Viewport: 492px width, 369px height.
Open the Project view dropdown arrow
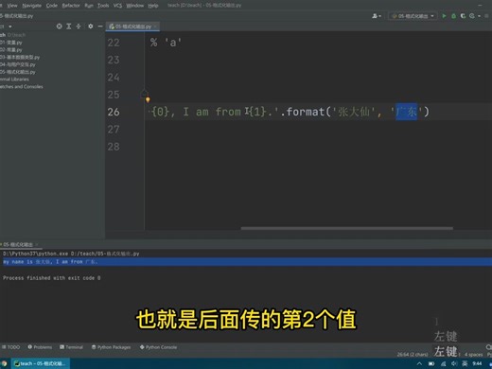click(x=10, y=26)
